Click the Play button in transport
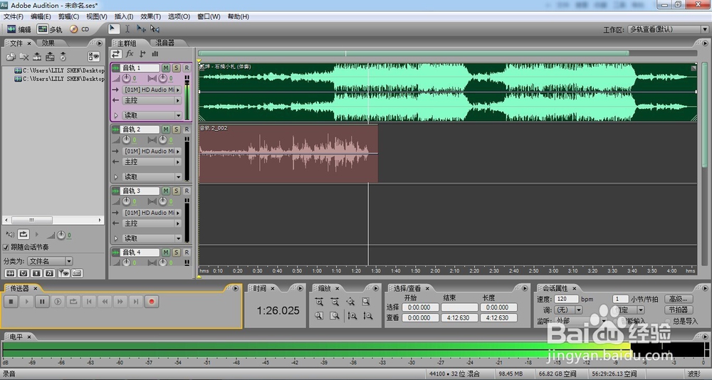The width and height of the screenshot is (712, 380). [x=26, y=302]
